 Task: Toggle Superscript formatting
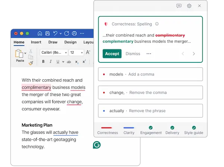pos(84,62)
